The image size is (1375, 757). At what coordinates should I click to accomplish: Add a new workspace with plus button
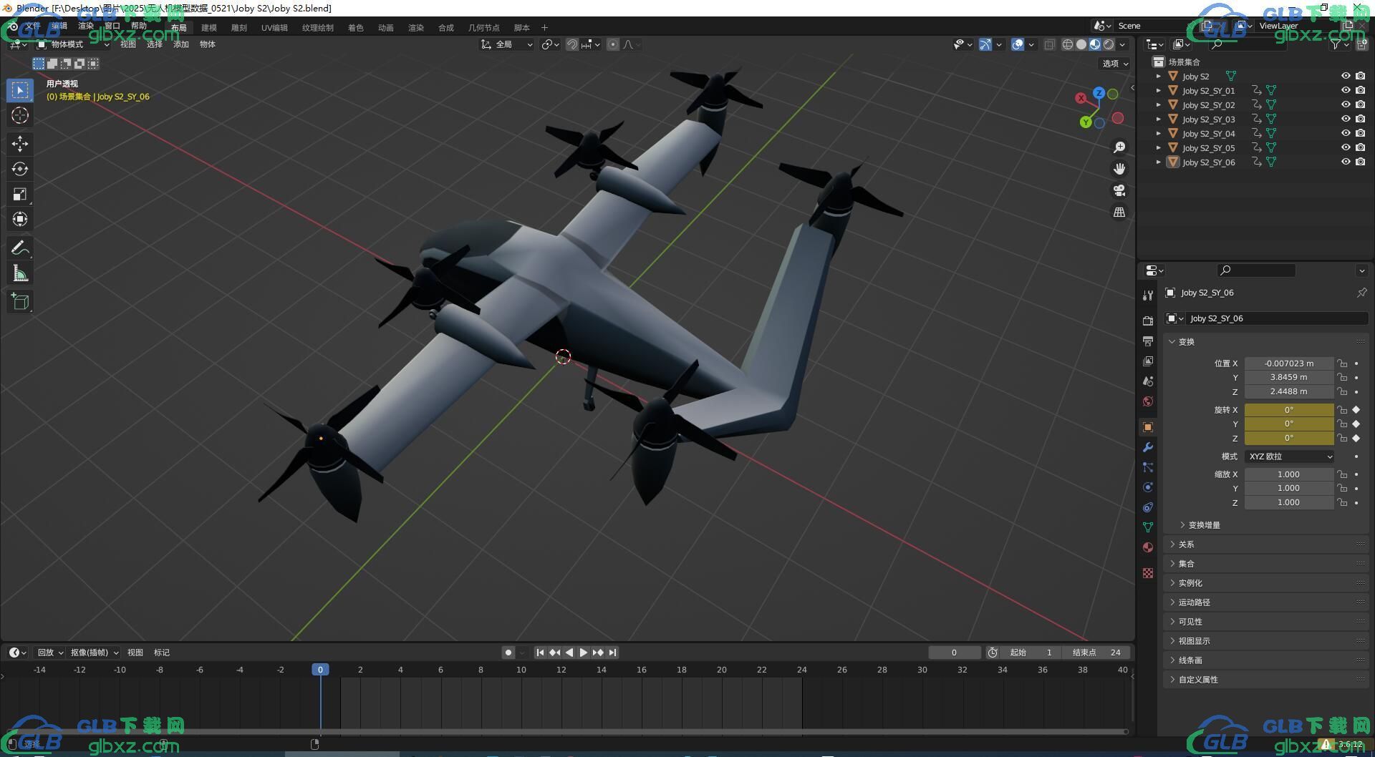coord(544,28)
